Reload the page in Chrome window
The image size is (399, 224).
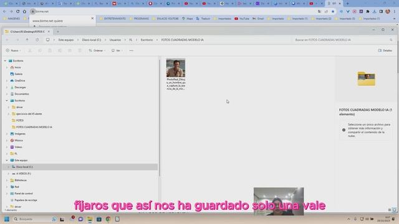tap(18, 11)
